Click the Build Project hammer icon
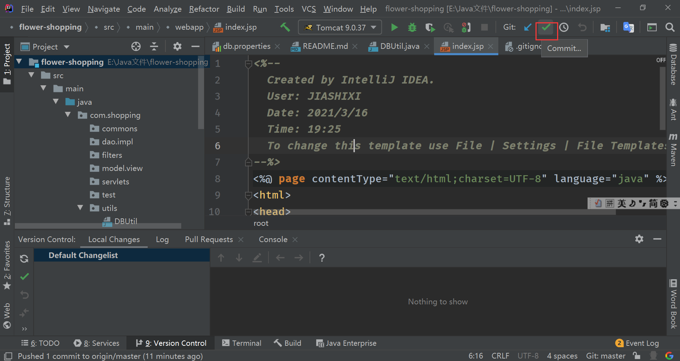This screenshot has height=361, width=680. (x=285, y=27)
